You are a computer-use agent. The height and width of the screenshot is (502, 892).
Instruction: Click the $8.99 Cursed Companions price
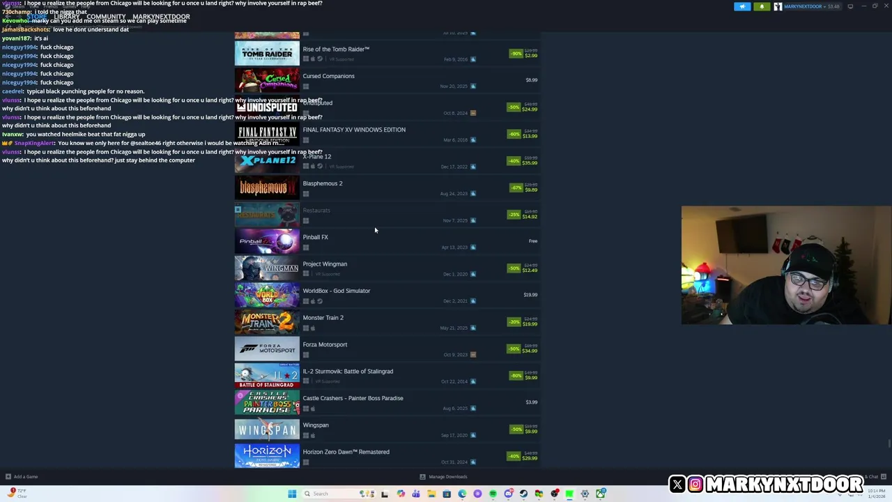(x=531, y=80)
